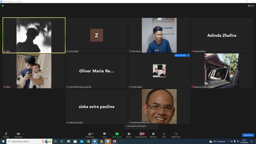Open Mail app from taskbar
Screen dimensions: 256x144
pyautogui.click(x=82, y=141)
